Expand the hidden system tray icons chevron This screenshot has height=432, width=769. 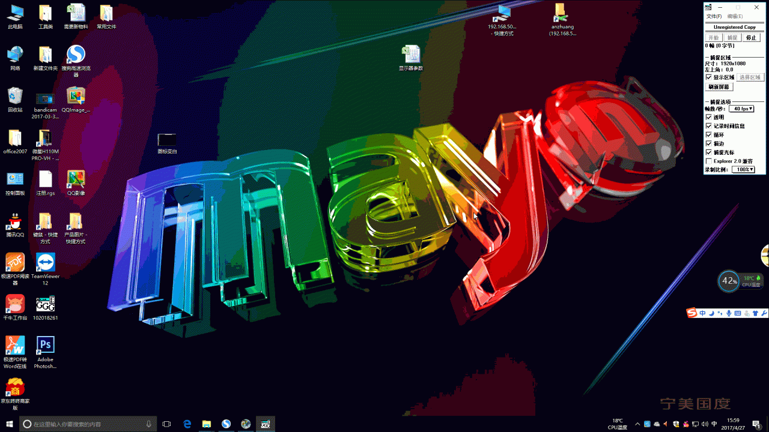637,424
